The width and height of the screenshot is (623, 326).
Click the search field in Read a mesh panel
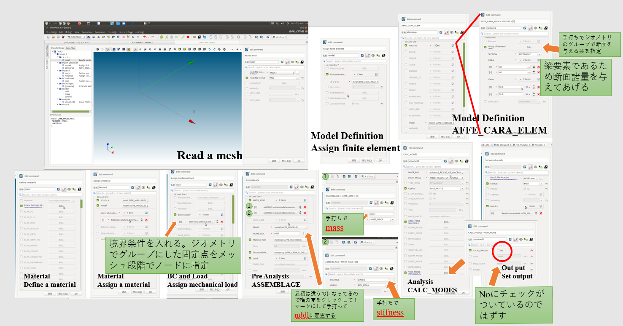pyautogui.click(x=276, y=67)
